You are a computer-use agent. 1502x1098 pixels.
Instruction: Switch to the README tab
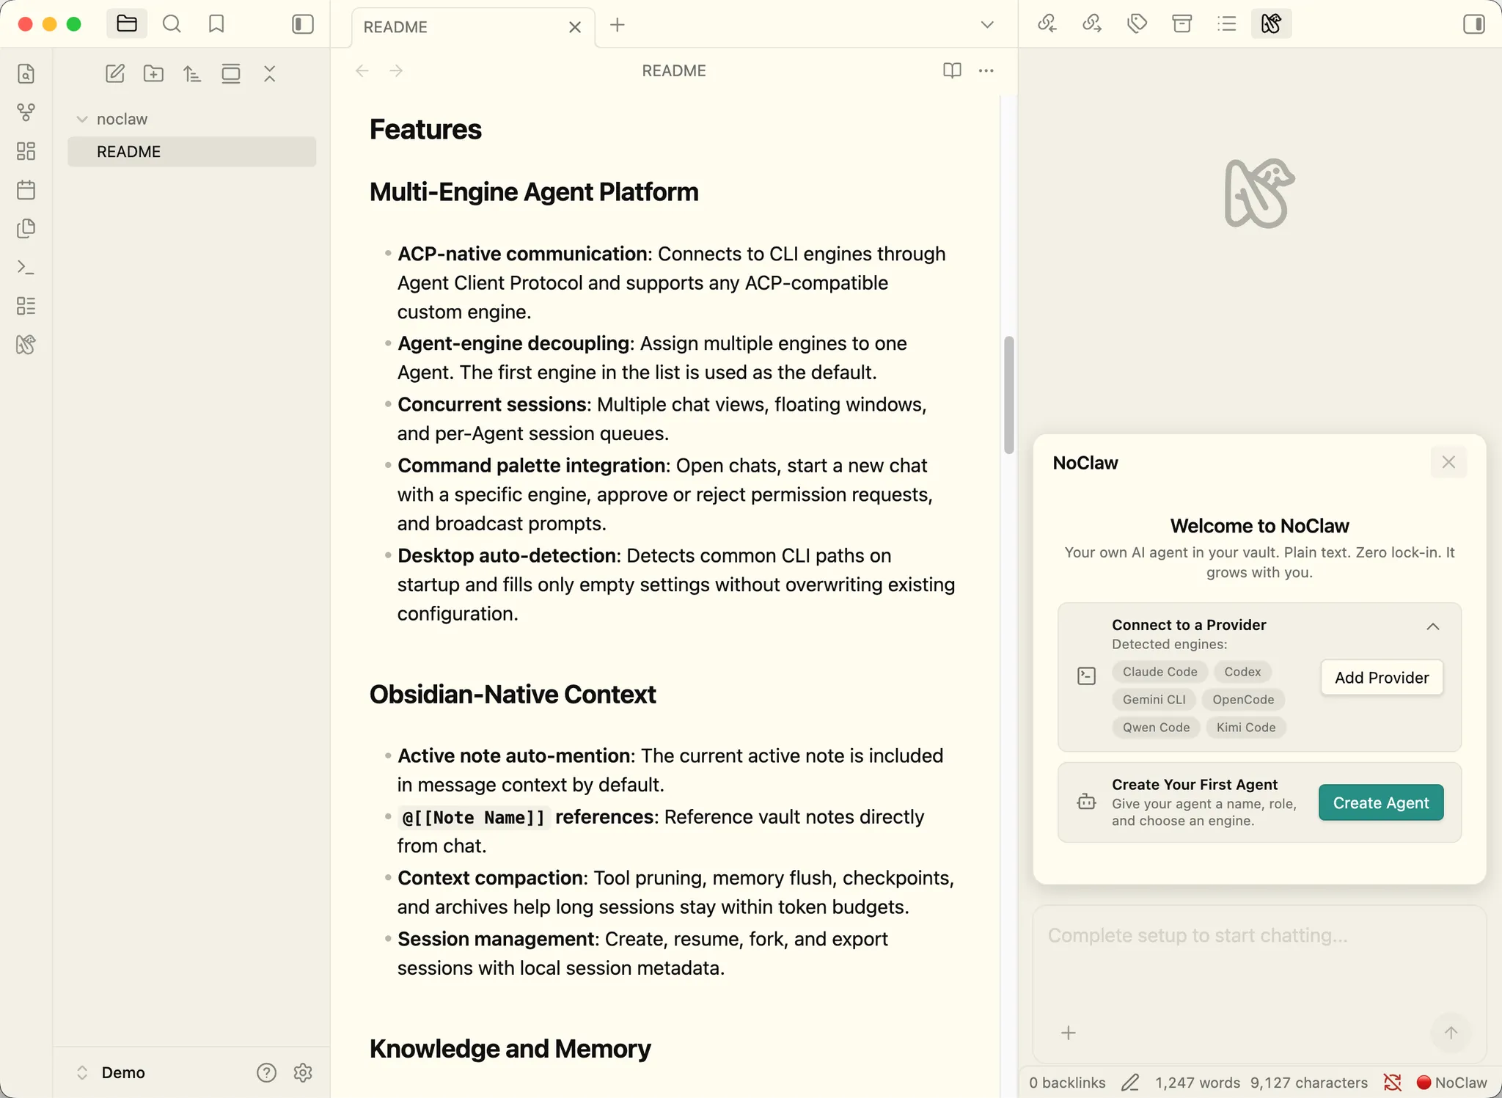tap(474, 27)
